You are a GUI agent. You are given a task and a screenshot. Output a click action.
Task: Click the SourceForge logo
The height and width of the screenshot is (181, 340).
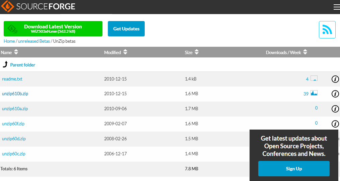click(x=38, y=6)
